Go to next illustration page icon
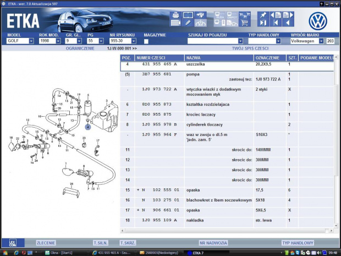Screen dimensions: 341x256 point(288,15)
